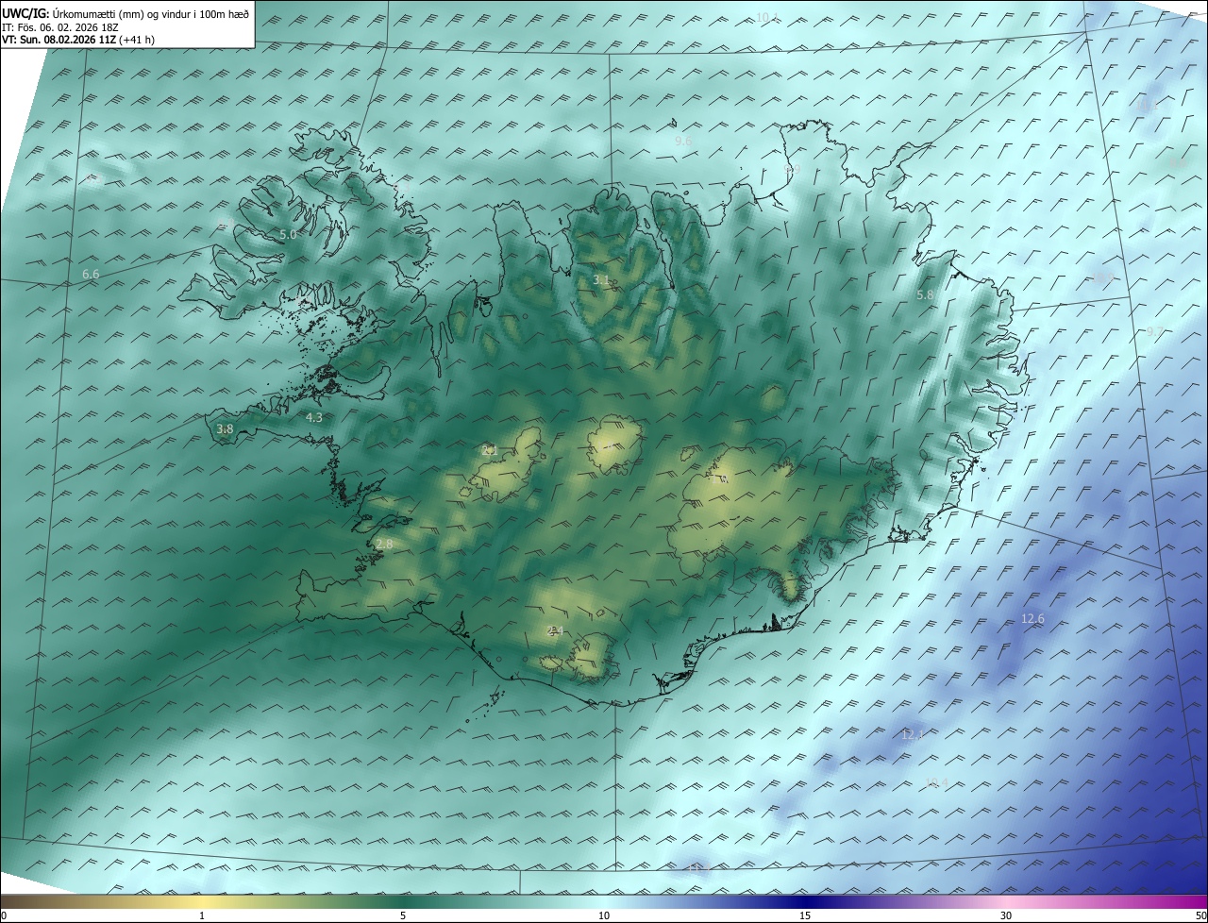The width and height of the screenshot is (1208, 923).
Task: Click the '5' tick on the color scale
Action: [x=403, y=916]
